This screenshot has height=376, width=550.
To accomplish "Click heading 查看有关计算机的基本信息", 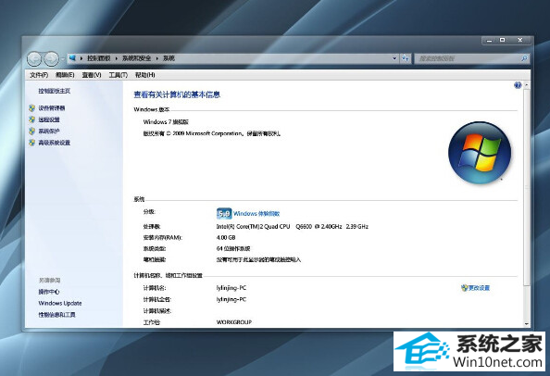I will (177, 94).
